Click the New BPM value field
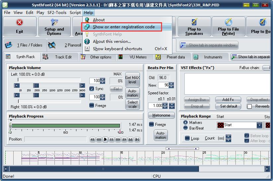The height and width of the screenshot is (181, 273). click(x=164, y=85)
